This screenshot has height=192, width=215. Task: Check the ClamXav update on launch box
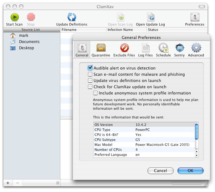coord(90,87)
